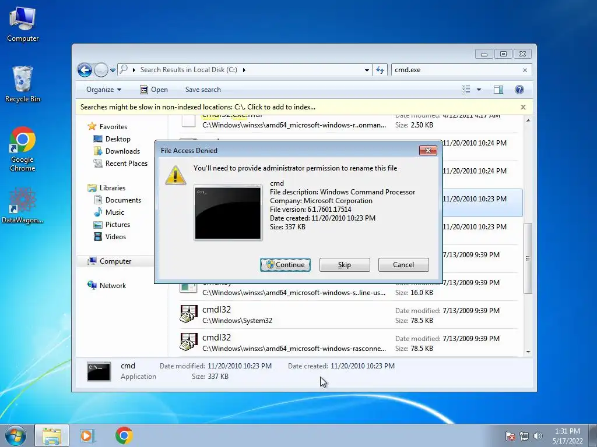Select the cmdl32 result in winsxs rasconne folder

(349, 343)
